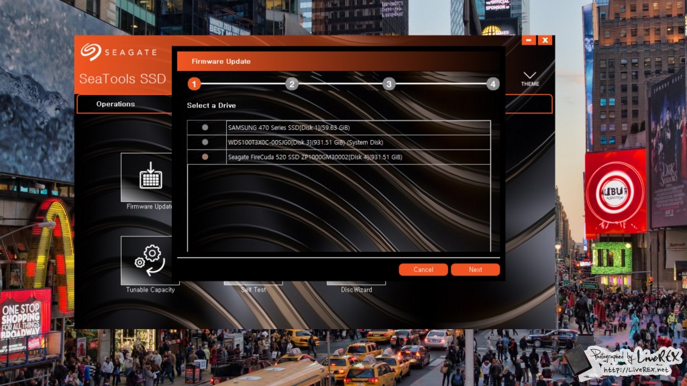Click step 1 in progress indicator

click(x=194, y=84)
